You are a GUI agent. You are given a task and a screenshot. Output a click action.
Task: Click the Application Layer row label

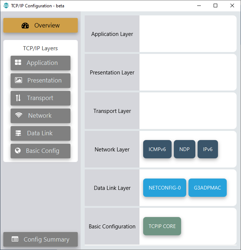pyautogui.click(x=112, y=34)
